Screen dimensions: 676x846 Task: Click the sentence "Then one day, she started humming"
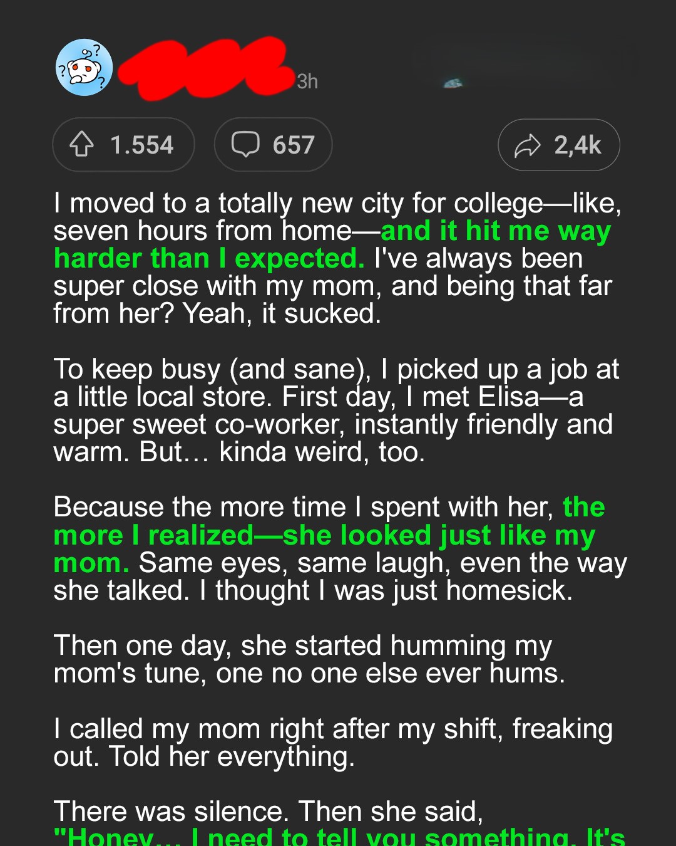[303, 645]
